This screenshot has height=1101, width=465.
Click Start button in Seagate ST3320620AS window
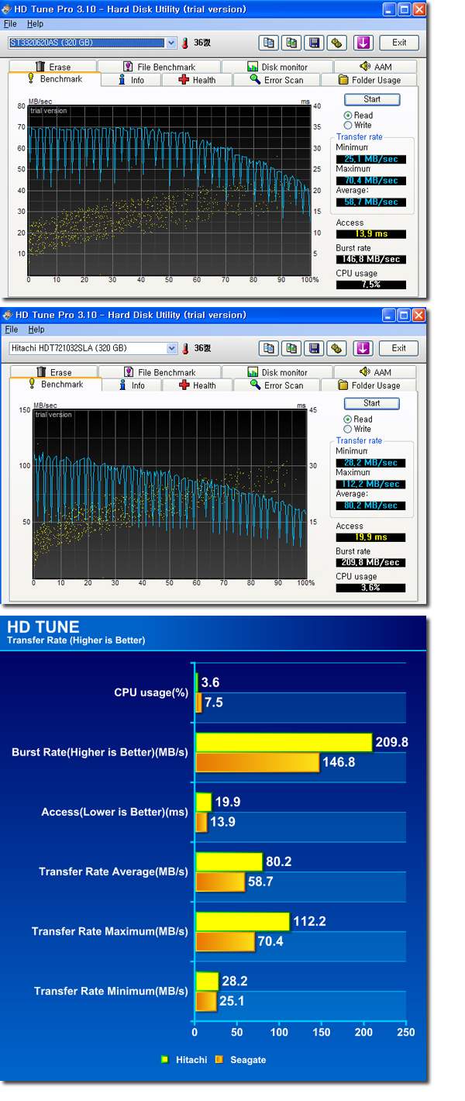click(x=372, y=99)
